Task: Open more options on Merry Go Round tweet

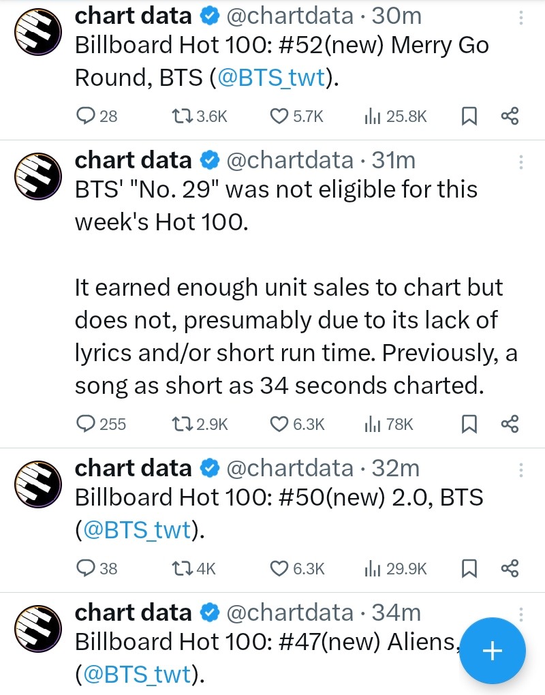Action: [x=521, y=16]
